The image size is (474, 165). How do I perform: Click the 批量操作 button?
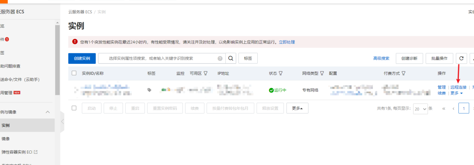click(439, 59)
